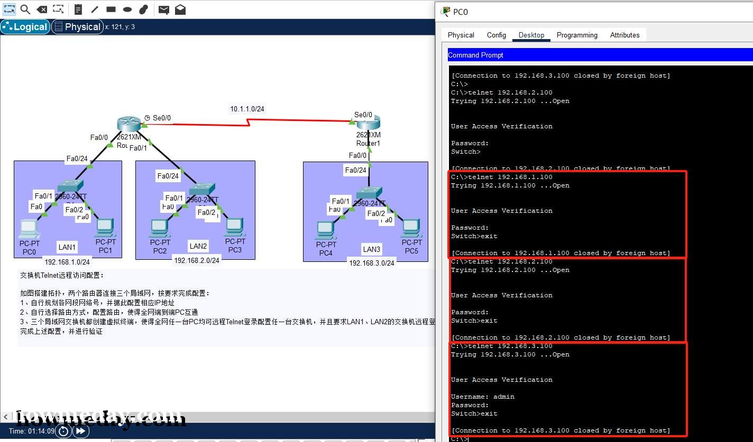Screen dimensions: 753x442
Task: Select the Draw Ellipse tool
Action: tap(127, 9)
